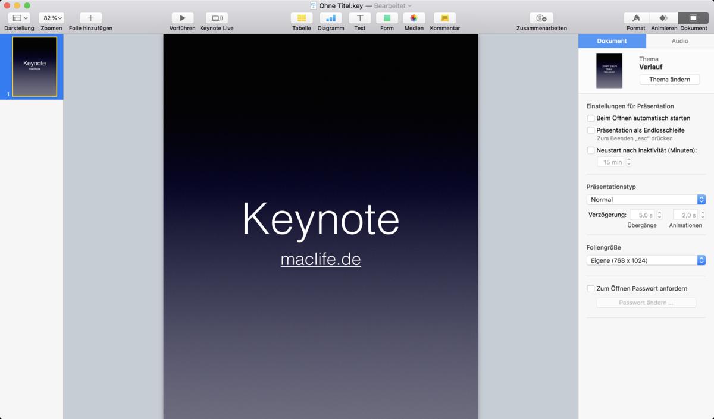
Task: Click the maclife.de link on slide
Action: (x=321, y=260)
